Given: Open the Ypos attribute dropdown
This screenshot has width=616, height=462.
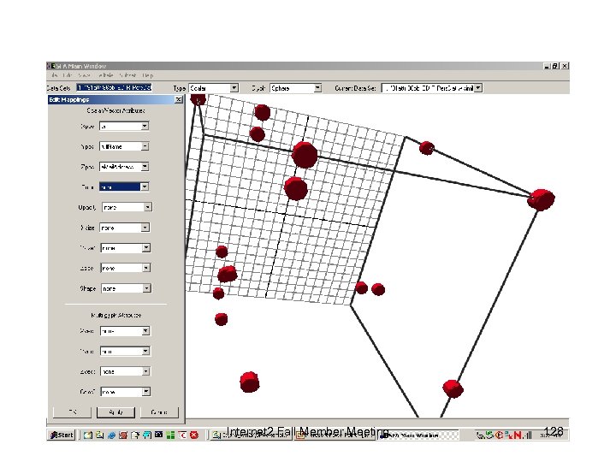Looking at the screenshot, I should [x=124, y=146].
